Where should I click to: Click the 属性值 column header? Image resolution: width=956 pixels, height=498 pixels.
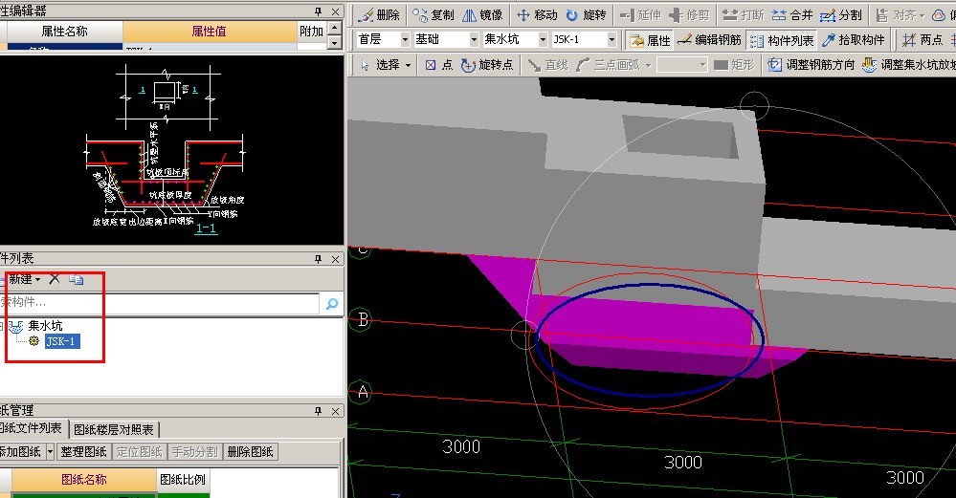click(x=210, y=31)
